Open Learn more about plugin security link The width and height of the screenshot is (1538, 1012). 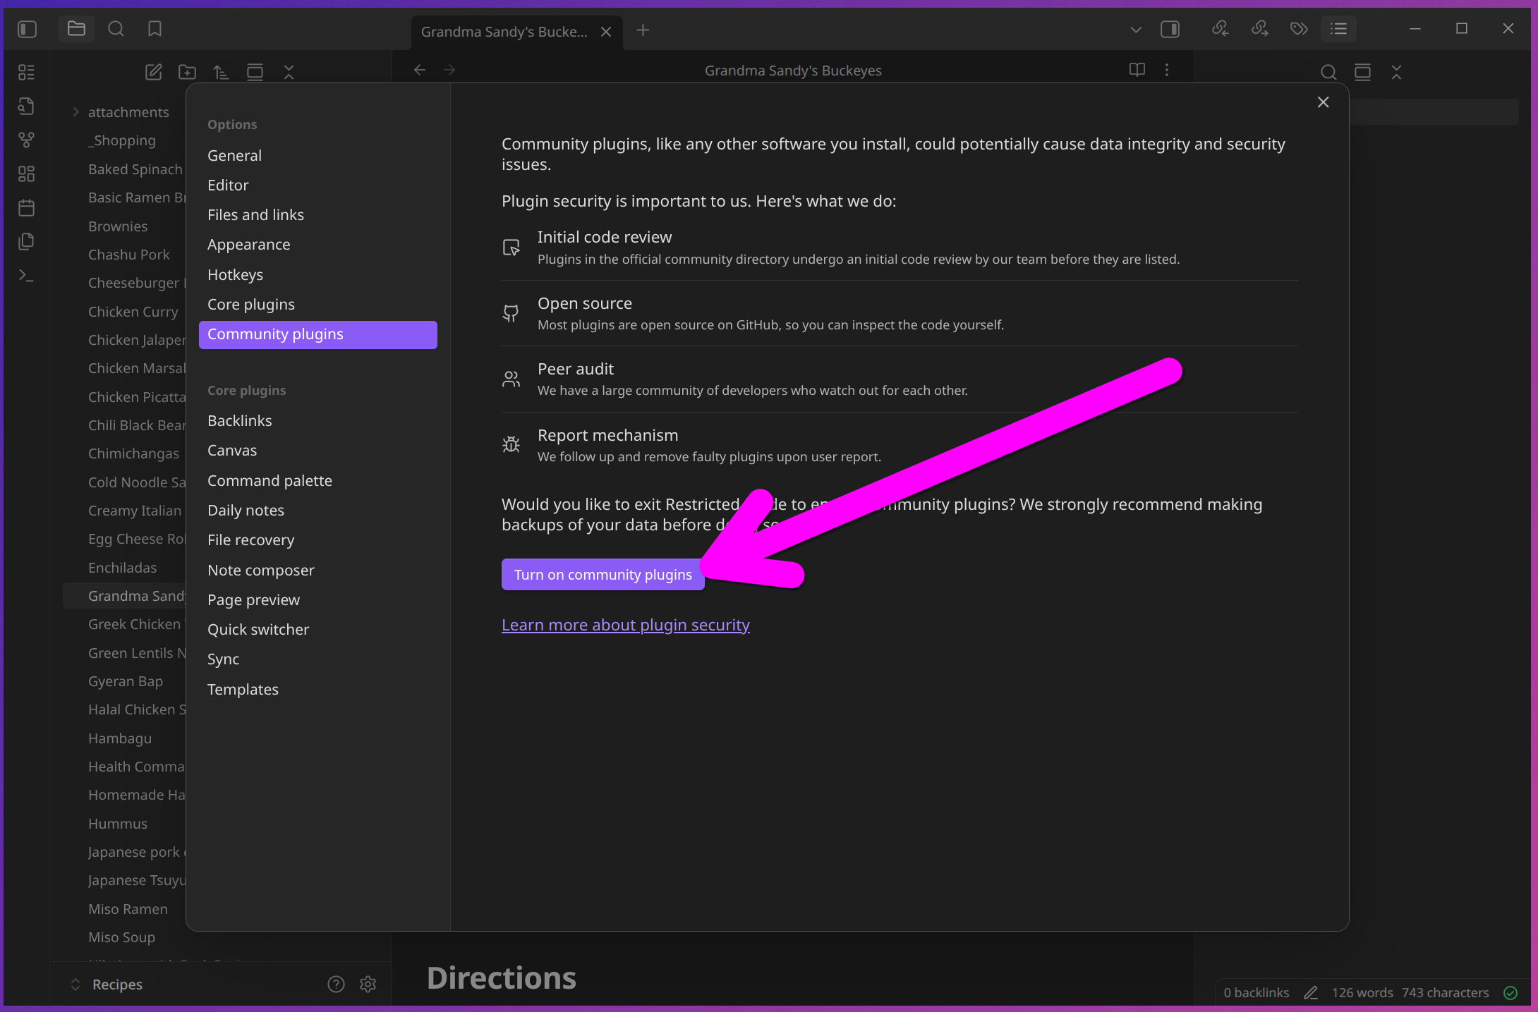625,625
